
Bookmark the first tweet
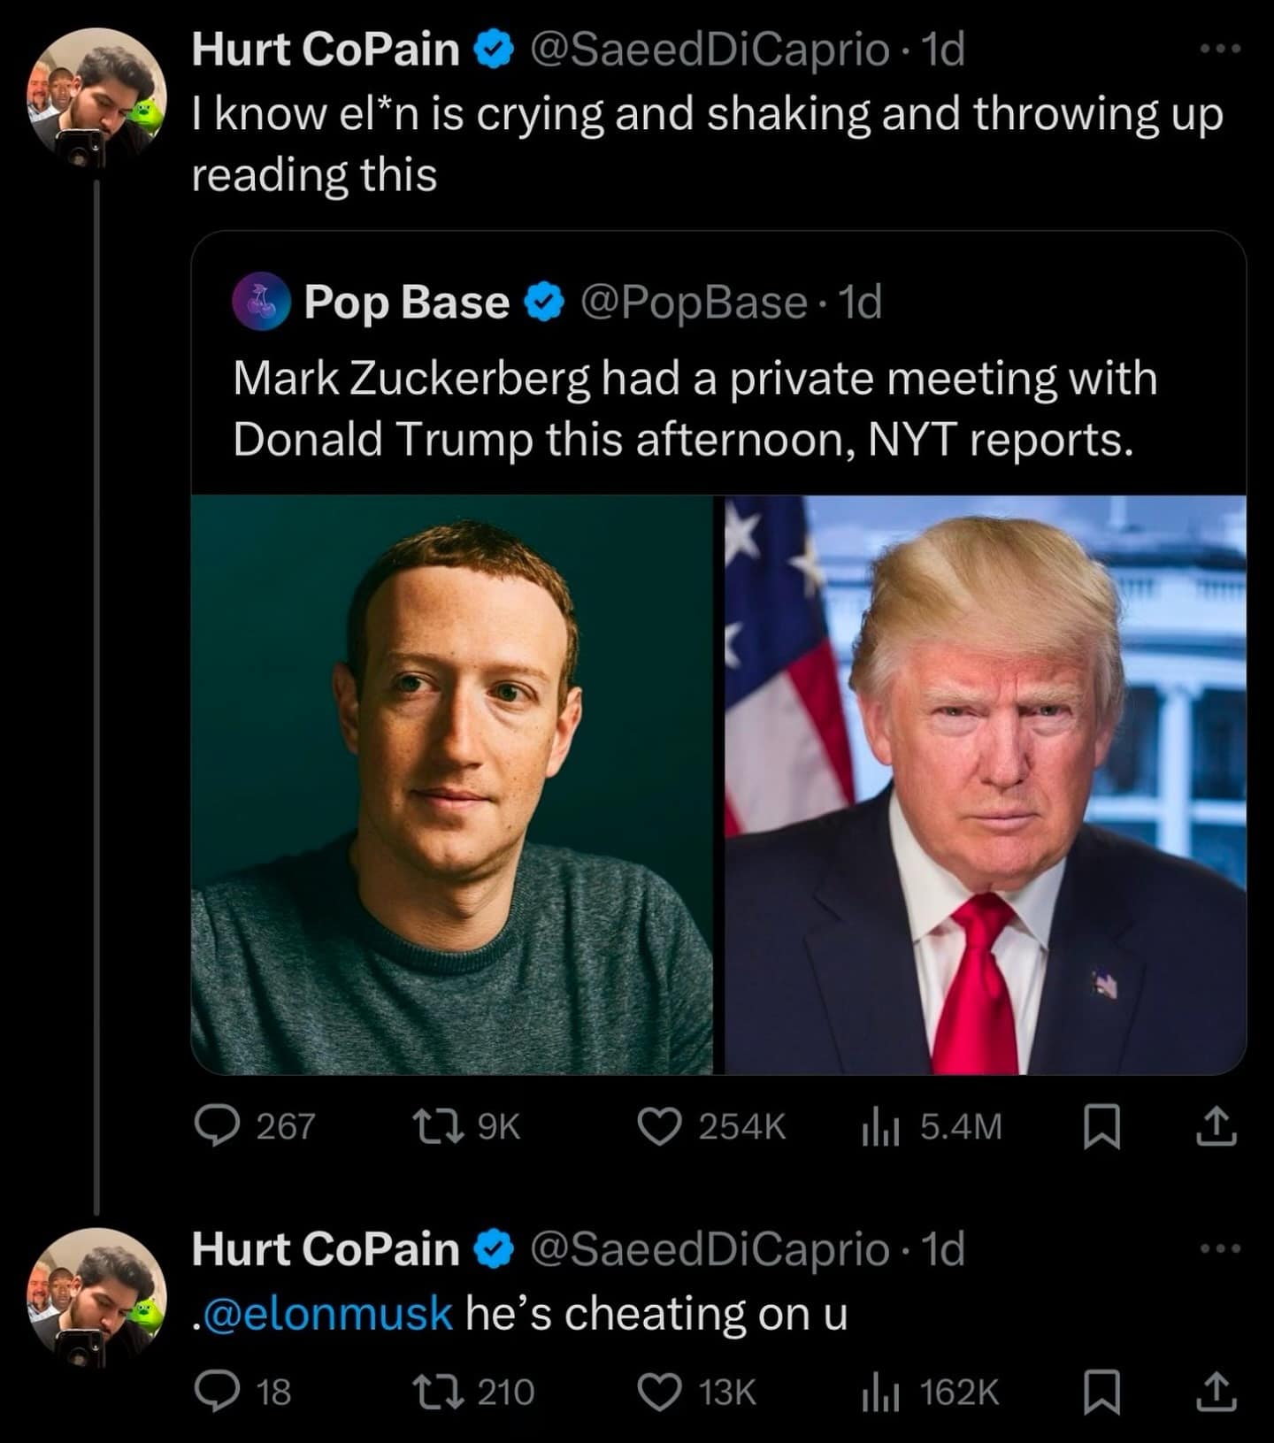[1102, 1127]
